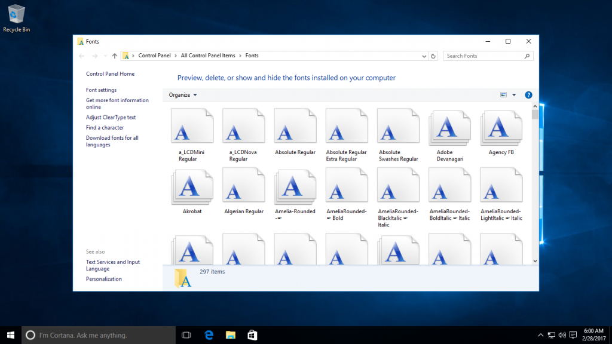Viewport: 612px width, 344px height.
Task: Click the Up navigation arrow
Action: (x=114, y=55)
